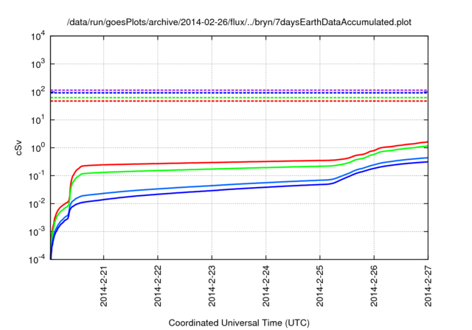Screen dimensions: 472x330
Task: Click the dashed green threshold line
Action: pos(239,98)
